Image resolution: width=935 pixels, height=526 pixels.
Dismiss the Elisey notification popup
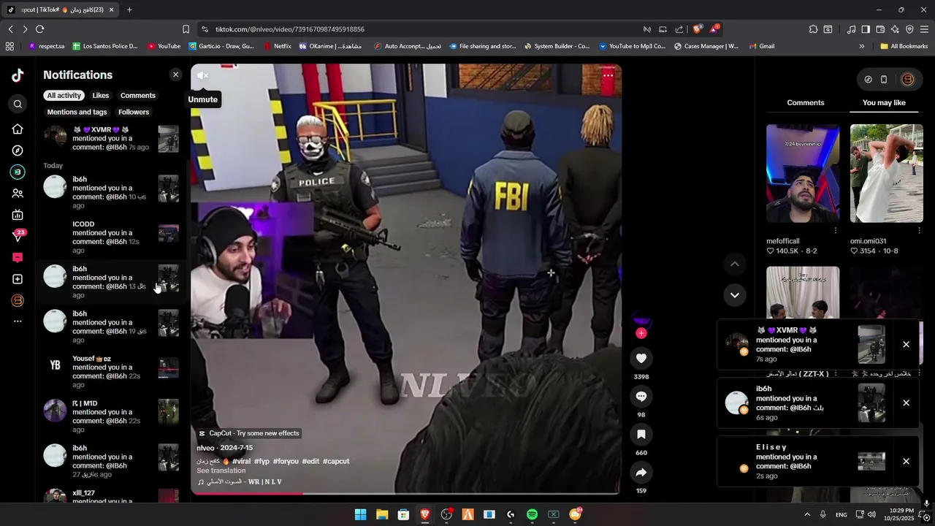pos(906,461)
